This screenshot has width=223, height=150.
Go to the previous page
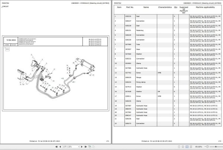(x=60, y=147)
